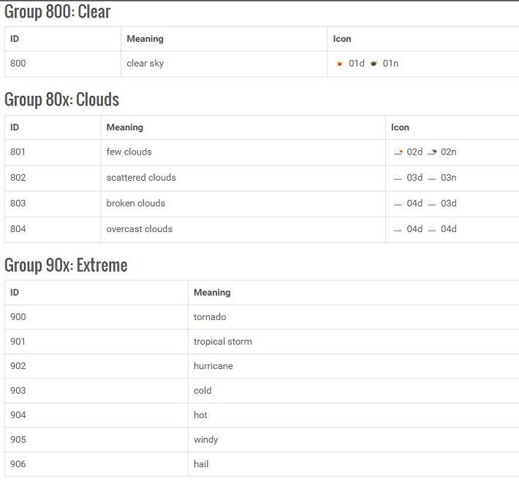Click the '03d' label in broken clouds row
Screen dimensions: 519x481
pyautogui.click(x=449, y=204)
